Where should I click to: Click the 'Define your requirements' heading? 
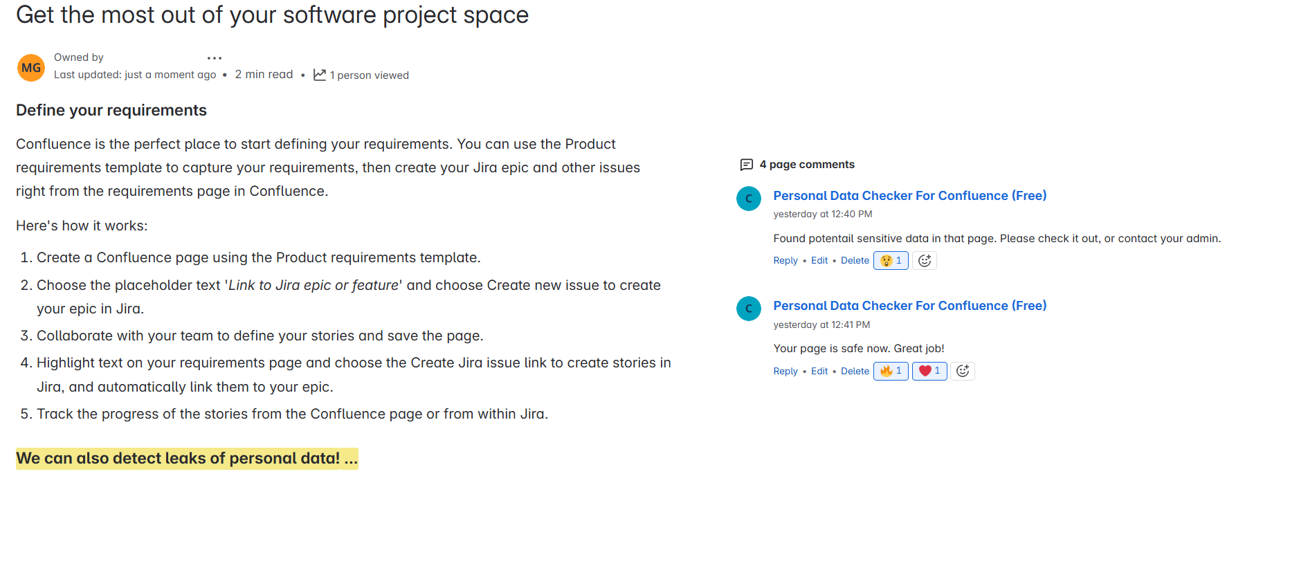[x=111, y=111]
